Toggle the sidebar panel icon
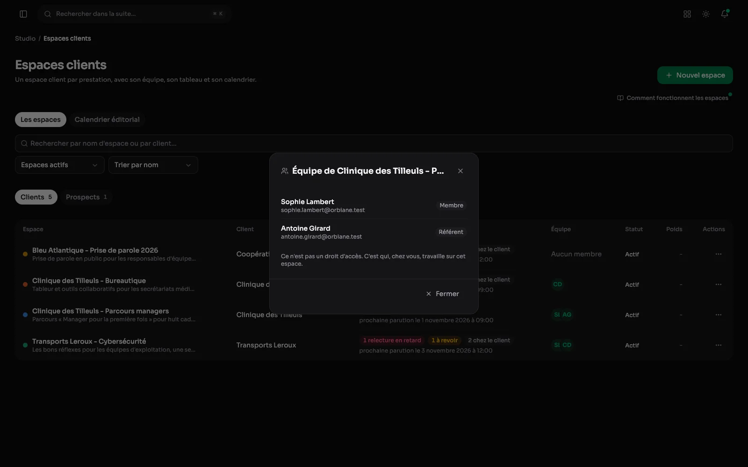This screenshot has height=467, width=748. tap(23, 14)
